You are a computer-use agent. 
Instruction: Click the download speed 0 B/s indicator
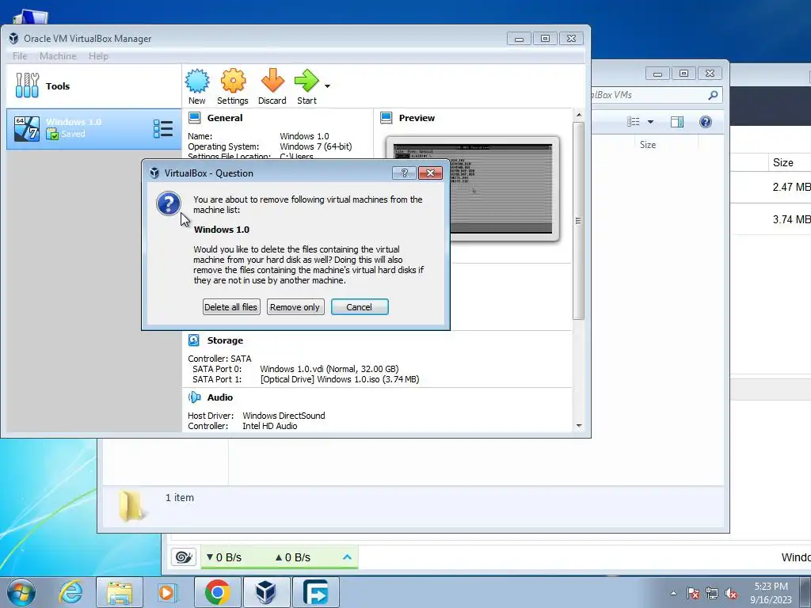(224, 557)
